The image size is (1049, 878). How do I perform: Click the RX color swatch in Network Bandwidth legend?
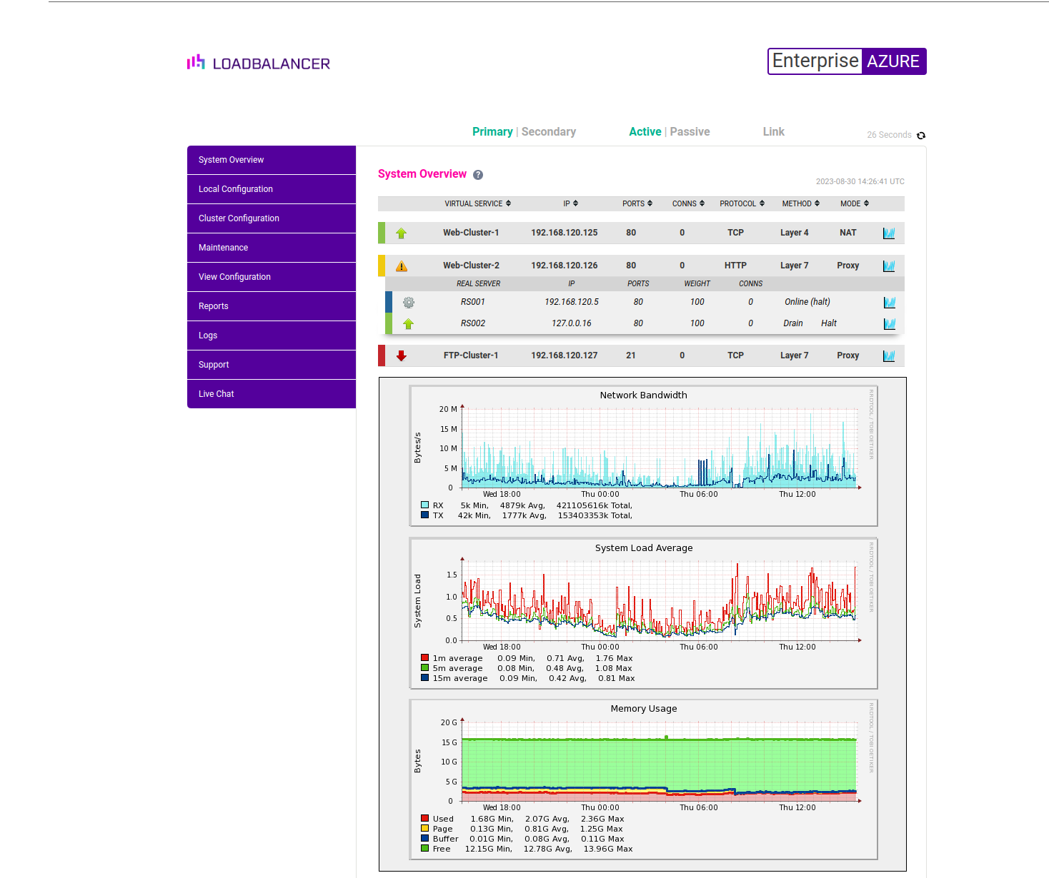click(424, 505)
